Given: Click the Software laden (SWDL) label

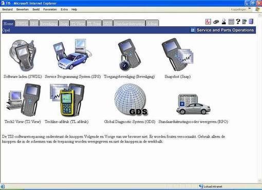Looking at the screenshot, I should [23, 77].
